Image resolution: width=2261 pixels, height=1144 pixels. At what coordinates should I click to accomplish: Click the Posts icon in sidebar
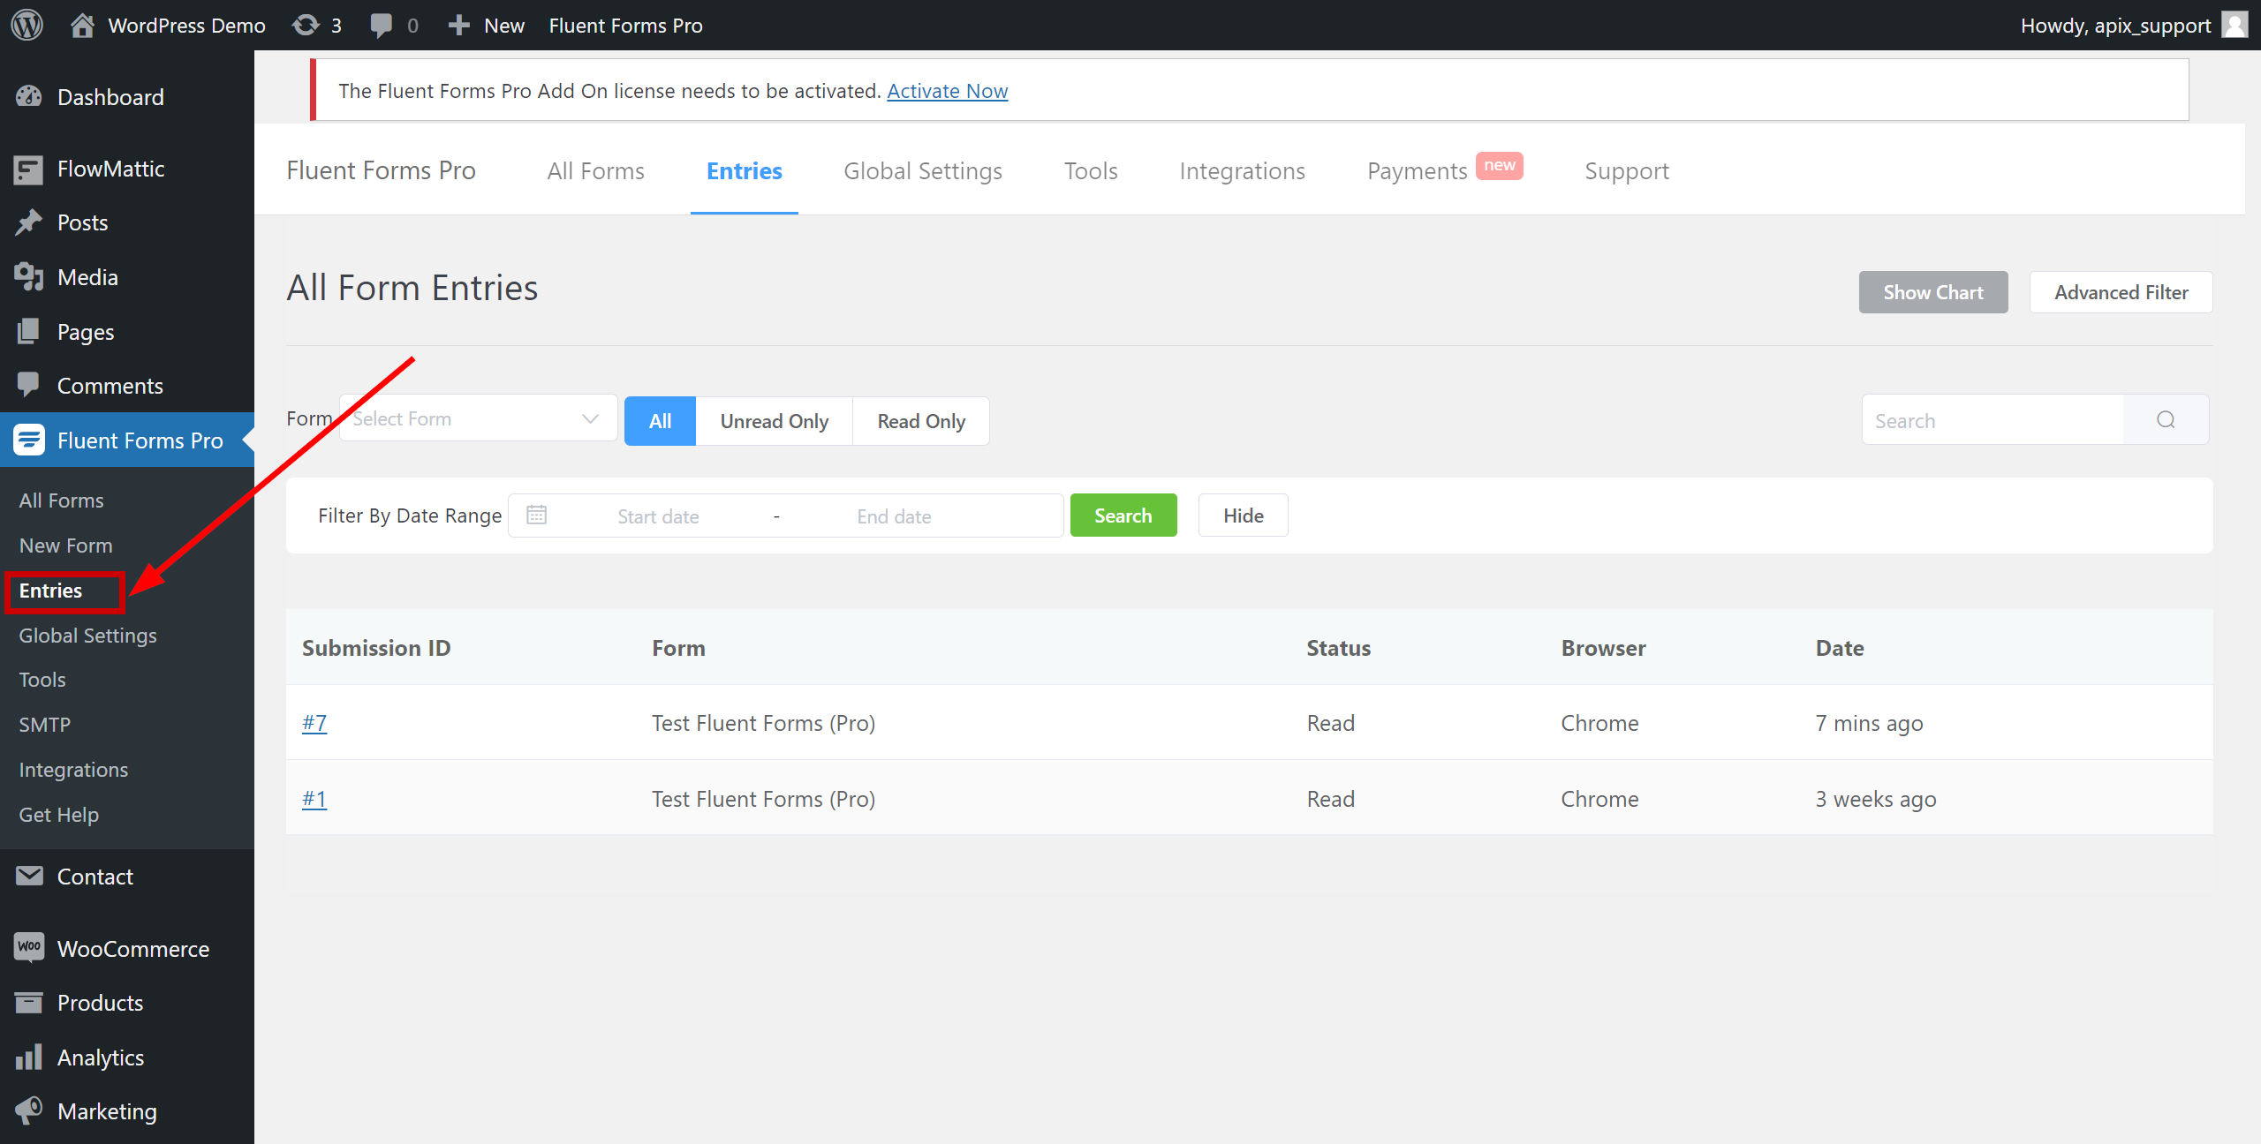(x=27, y=222)
